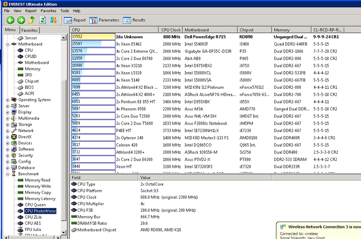
Task: Click the SPD chip icon
Action: (21, 75)
